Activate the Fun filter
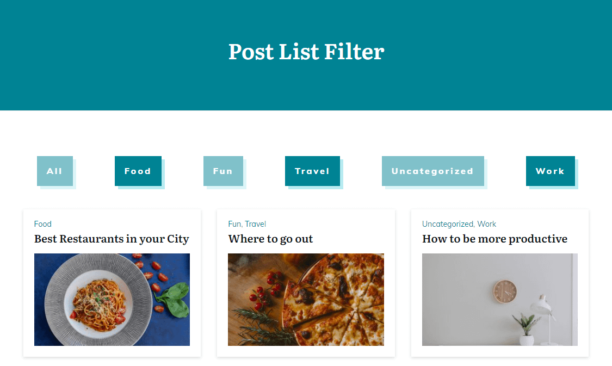The height and width of the screenshot is (366, 612). (223, 171)
